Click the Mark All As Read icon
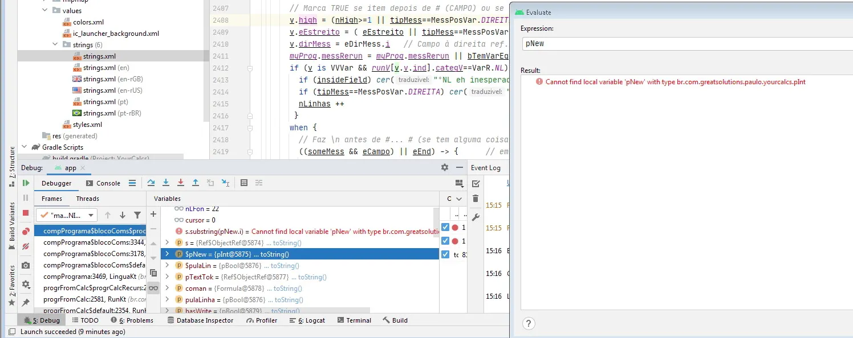The height and width of the screenshot is (338, 853). coord(476,184)
